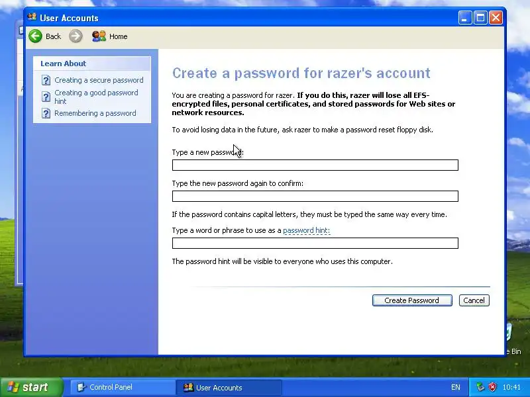This screenshot has height=397, width=530.
Task: Click the password hint definition link
Action: click(306, 230)
